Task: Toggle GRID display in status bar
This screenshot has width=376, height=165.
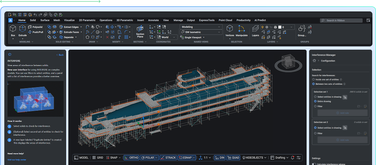Action: [98, 157]
